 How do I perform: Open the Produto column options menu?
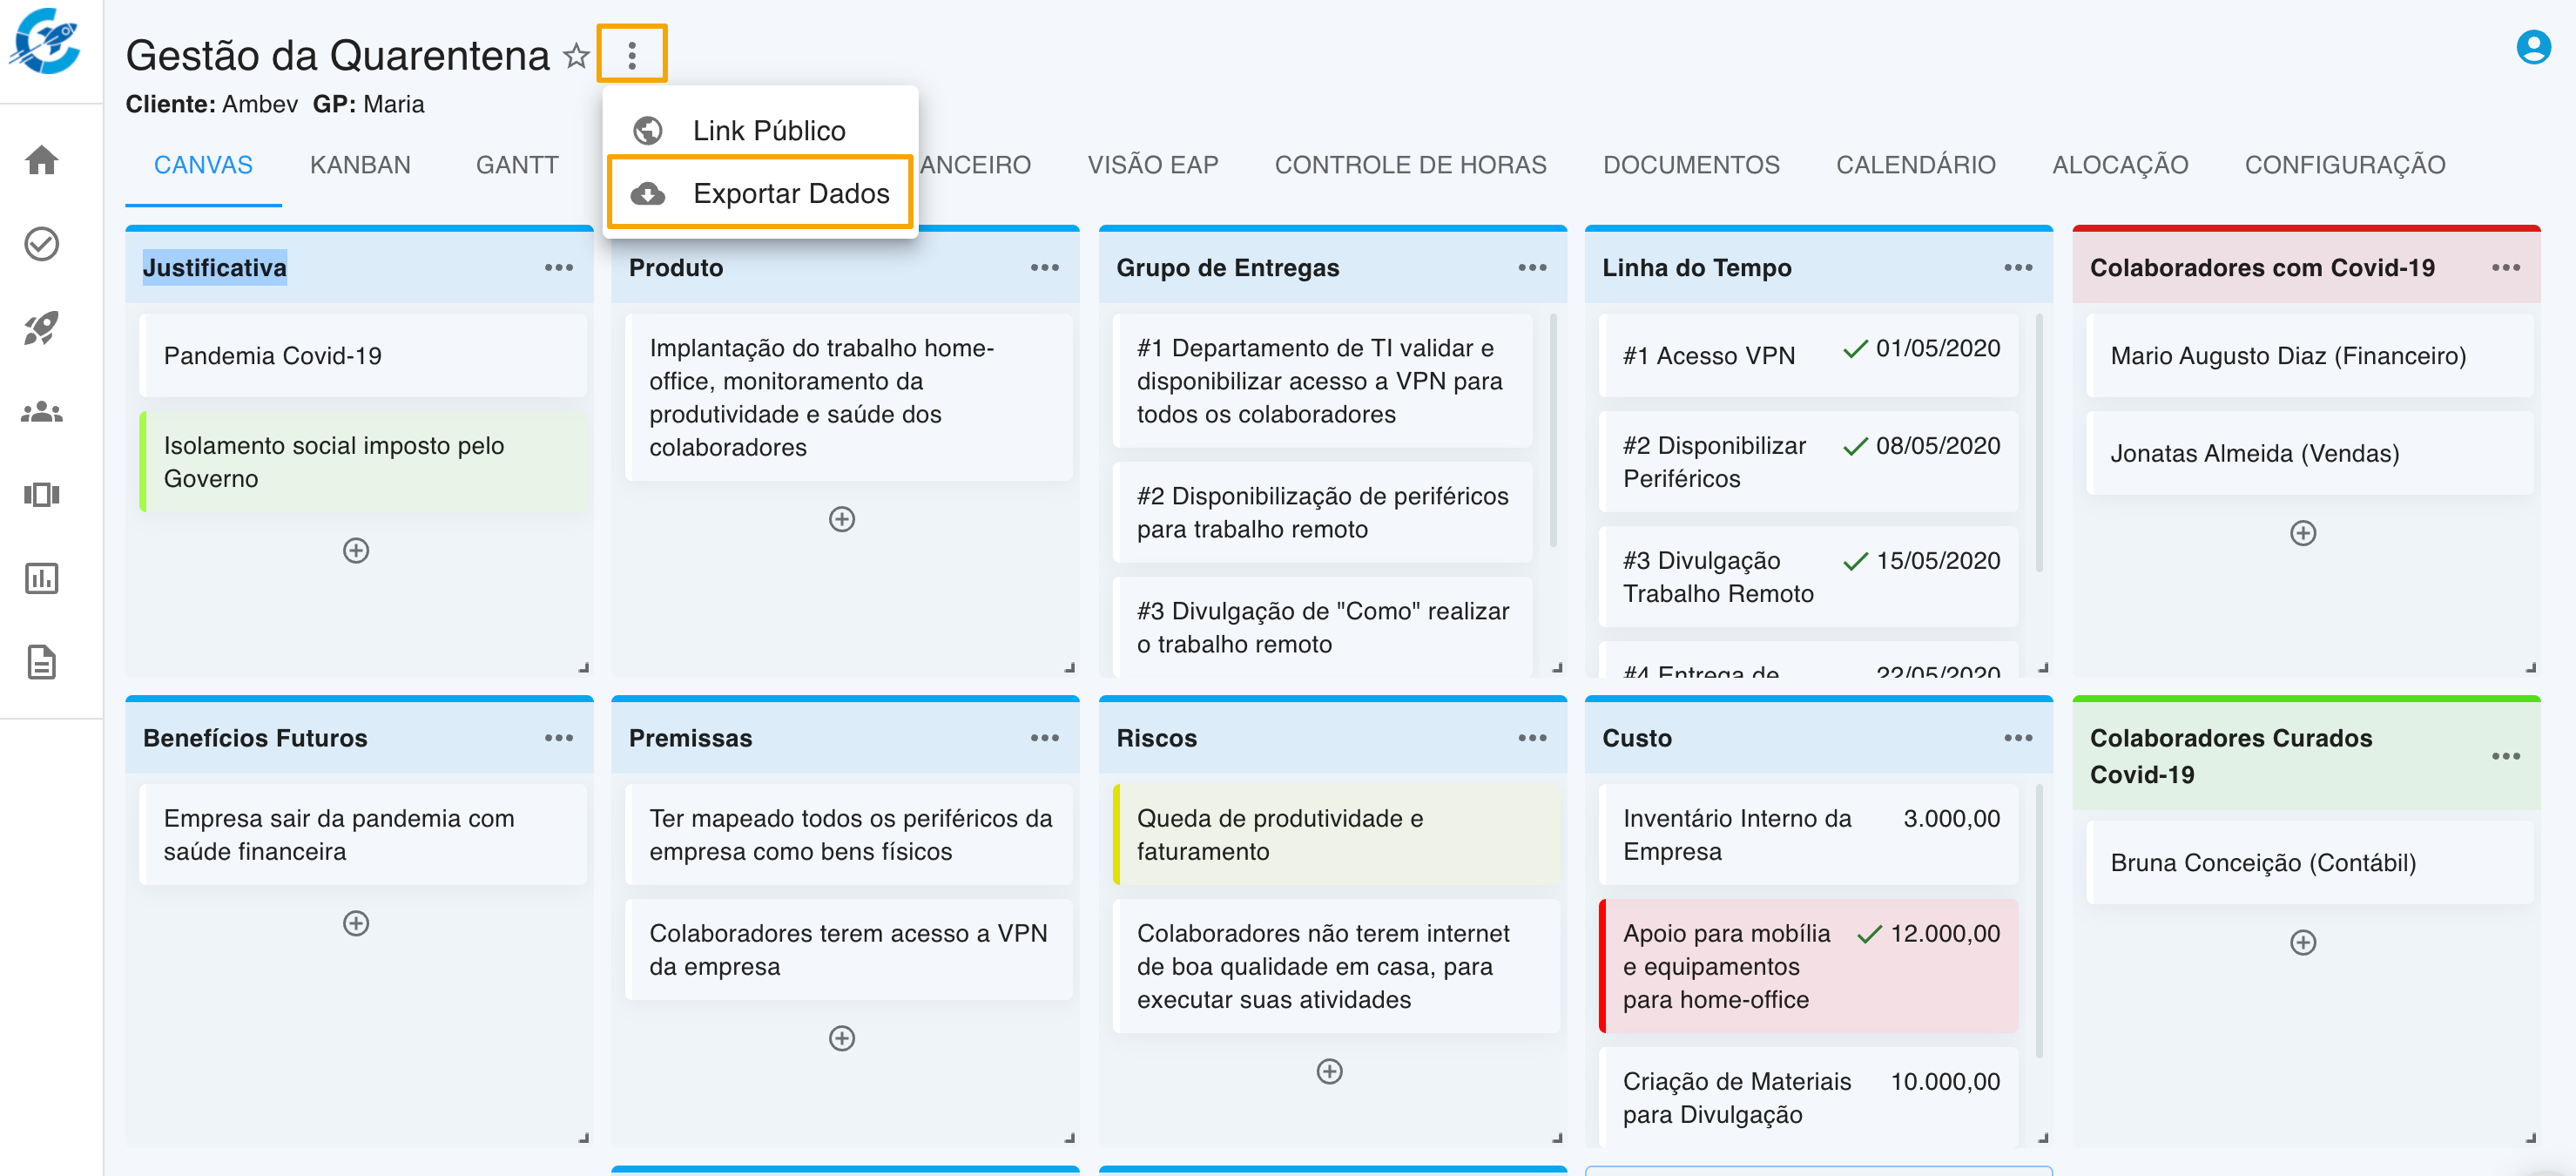tap(1044, 268)
